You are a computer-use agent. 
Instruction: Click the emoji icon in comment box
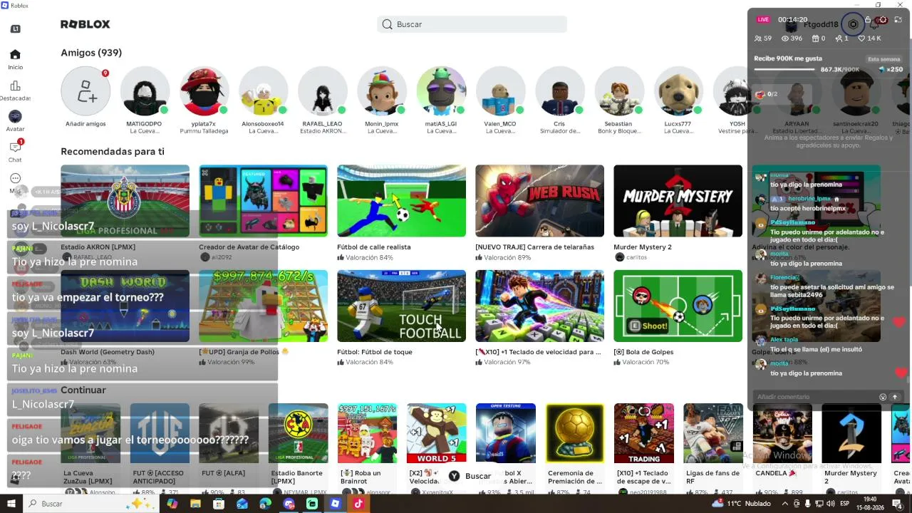point(883,397)
